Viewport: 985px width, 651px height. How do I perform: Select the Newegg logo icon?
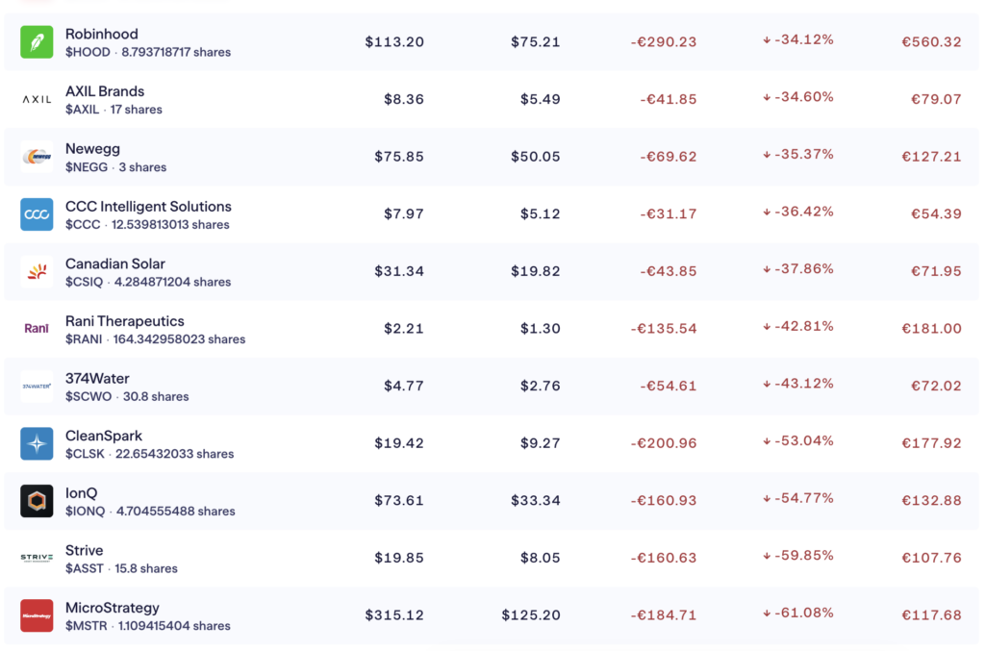[37, 157]
